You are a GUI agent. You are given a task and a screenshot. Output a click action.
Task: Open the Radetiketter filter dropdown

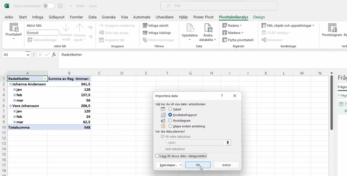[x=45, y=79]
